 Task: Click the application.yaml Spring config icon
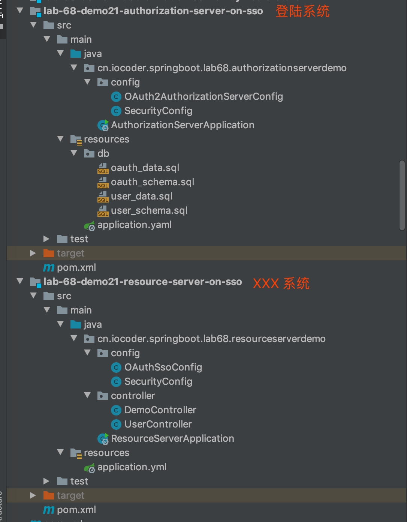[x=89, y=225]
